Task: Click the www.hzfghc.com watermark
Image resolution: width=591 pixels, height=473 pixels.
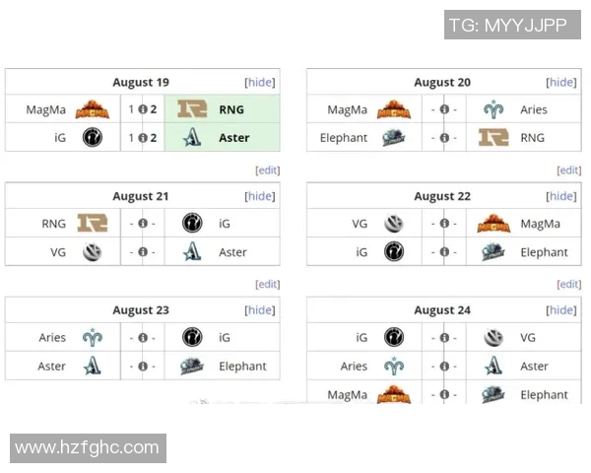Action: click(x=88, y=447)
